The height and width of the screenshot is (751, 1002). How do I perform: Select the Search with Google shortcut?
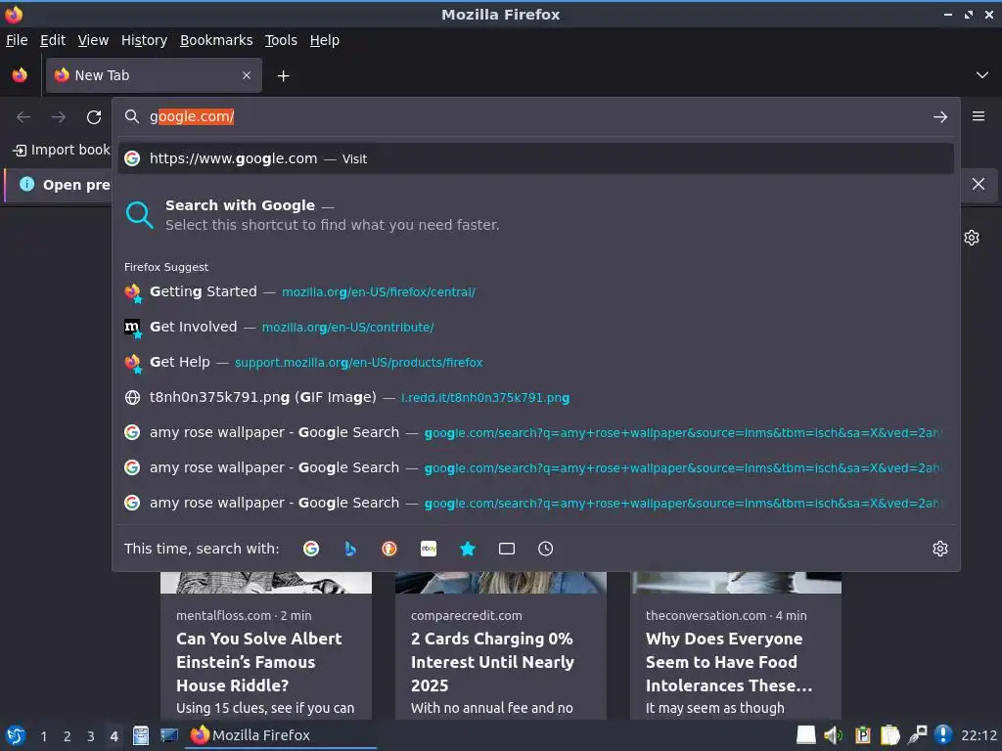coord(535,215)
